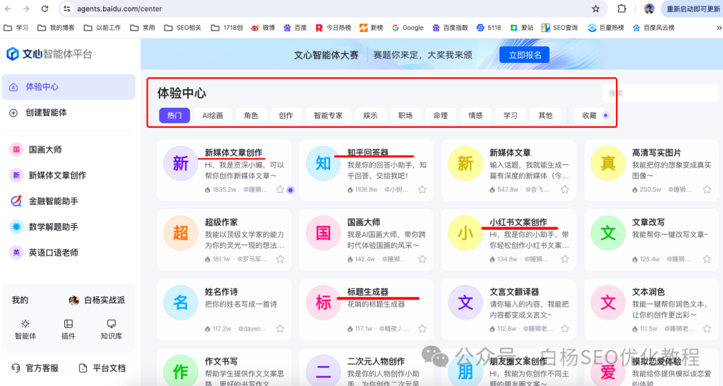Open the 今日热榜 bookmark
723x386 pixels.
point(333,27)
